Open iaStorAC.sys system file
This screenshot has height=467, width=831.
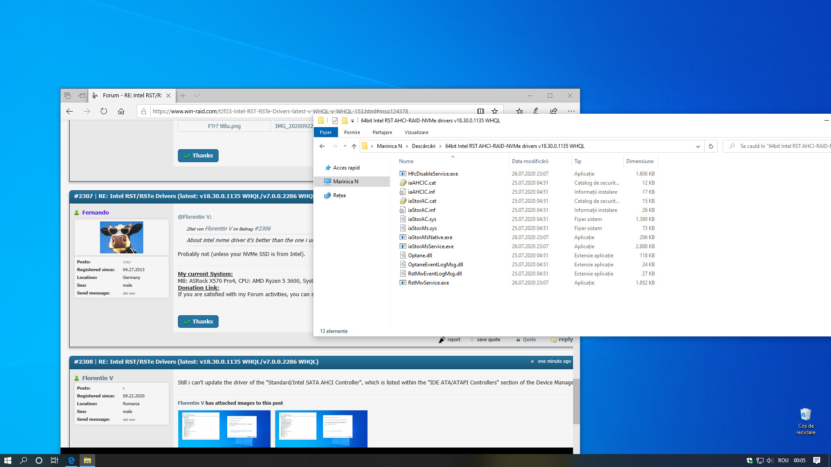[x=422, y=219]
